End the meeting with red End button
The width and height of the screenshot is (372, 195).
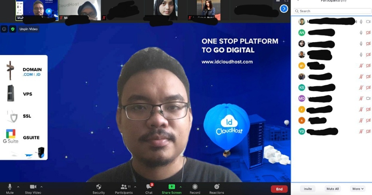[x=279, y=189]
